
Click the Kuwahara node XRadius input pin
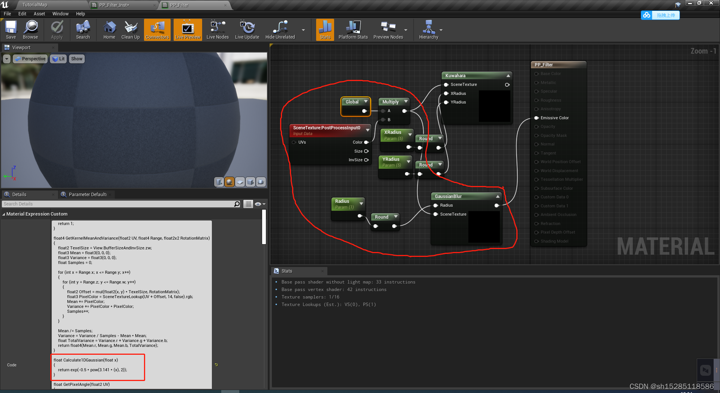[x=446, y=93]
